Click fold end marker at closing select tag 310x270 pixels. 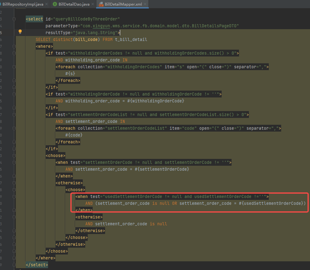14,265
